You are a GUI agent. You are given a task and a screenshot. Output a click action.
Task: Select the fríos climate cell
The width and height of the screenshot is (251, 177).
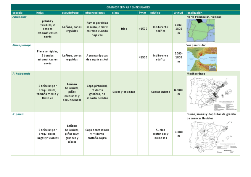tap(123, 29)
